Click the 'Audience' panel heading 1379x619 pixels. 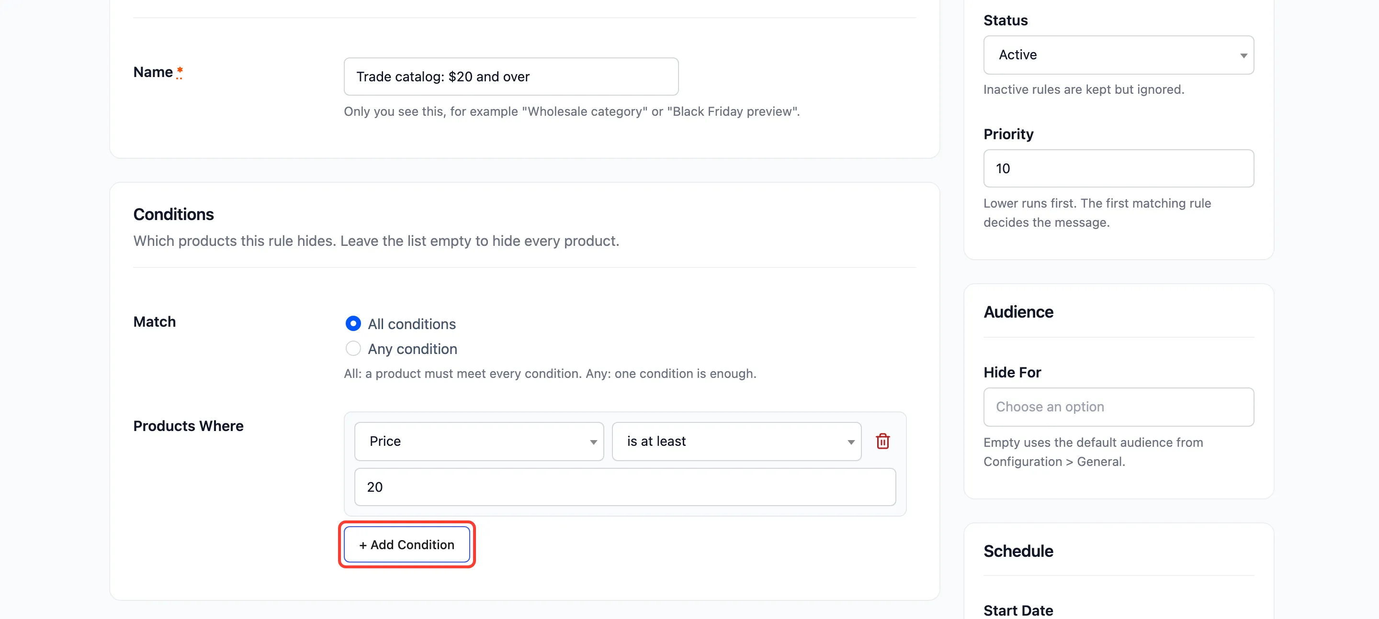click(x=1018, y=312)
